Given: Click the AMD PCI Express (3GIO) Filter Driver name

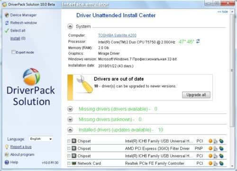Looking at the screenshot, I should click(x=157, y=148).
